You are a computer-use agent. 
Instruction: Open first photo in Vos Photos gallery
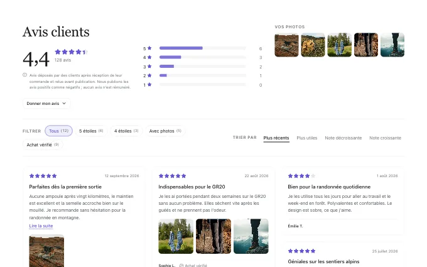coord(286,45)
